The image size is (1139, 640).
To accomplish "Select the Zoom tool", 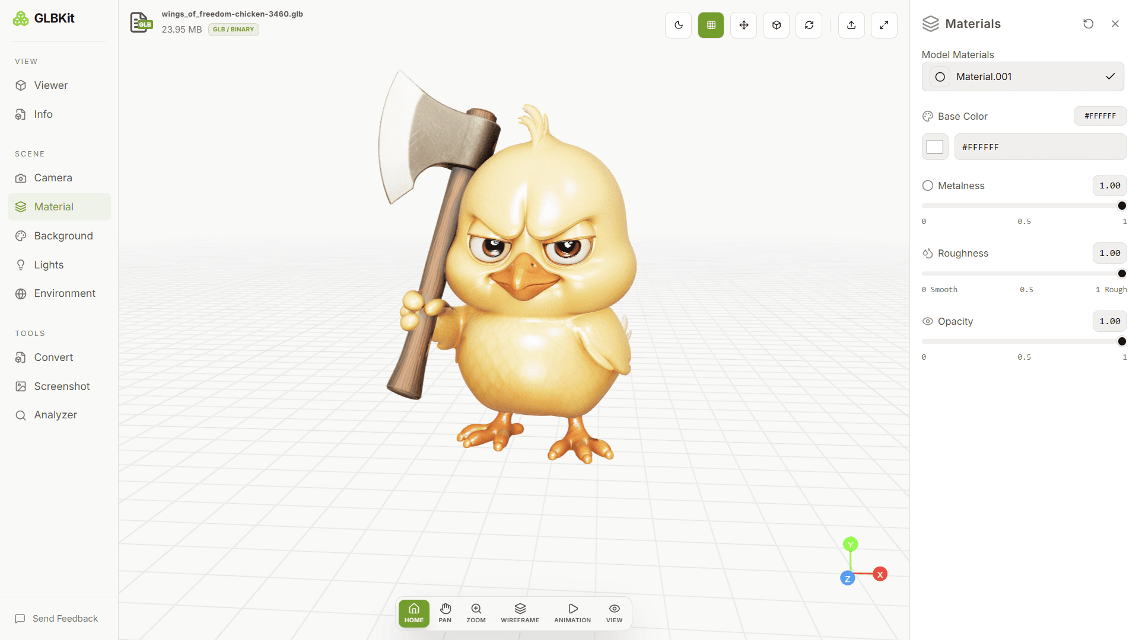I will click(476, 613).
